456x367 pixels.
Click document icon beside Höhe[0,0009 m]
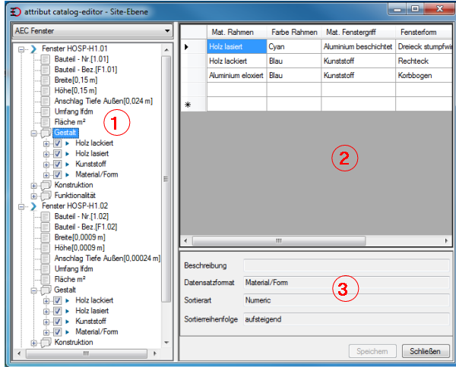pyautogui.click(x=46, y=248)
